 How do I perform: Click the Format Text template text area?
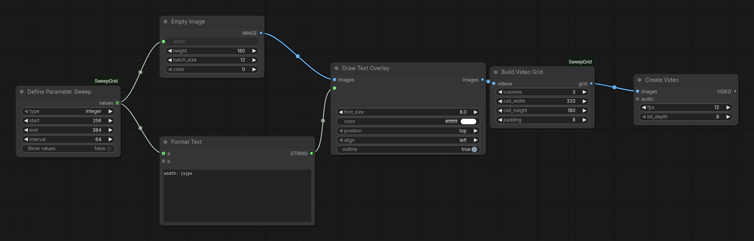pyautogui.click(x=237, y=196)
